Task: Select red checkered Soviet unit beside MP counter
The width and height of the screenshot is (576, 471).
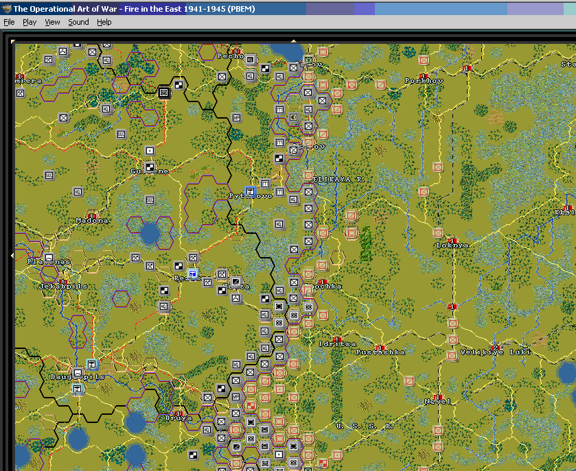Action: pyautogui.click(x=251, y=406)
